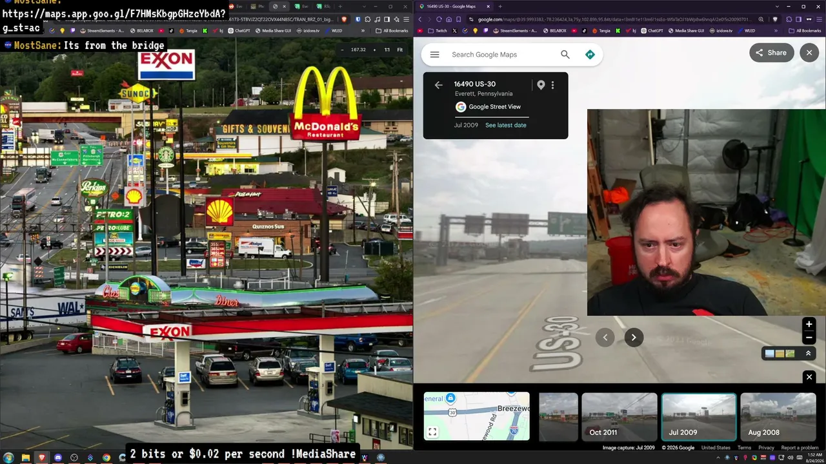Click the Breezewood minimap
Screen dimensions: 826x464
(x=476, y=416)
